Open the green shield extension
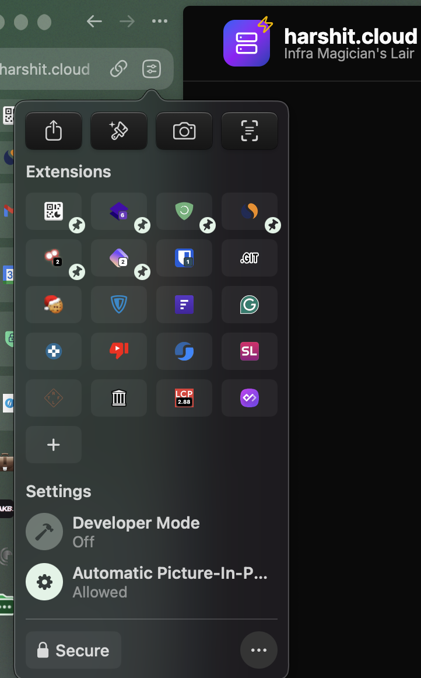The height and width of the screenshot is (678, 421). click(x=184, y=211)
